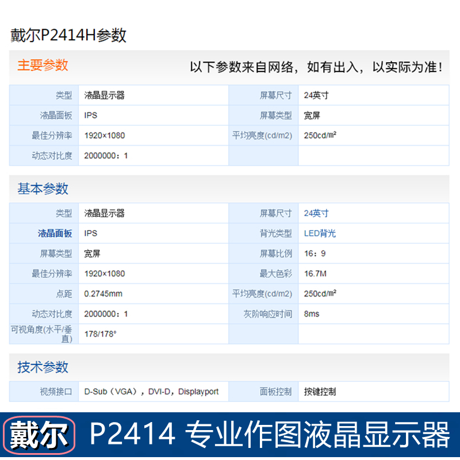Click banner text P2414 专业作图液晶显示器

click(269, 434)
